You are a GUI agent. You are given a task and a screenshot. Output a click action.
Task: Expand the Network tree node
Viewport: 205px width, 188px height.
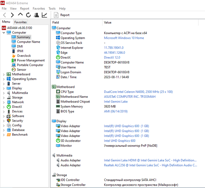click(x=4, y=102)
